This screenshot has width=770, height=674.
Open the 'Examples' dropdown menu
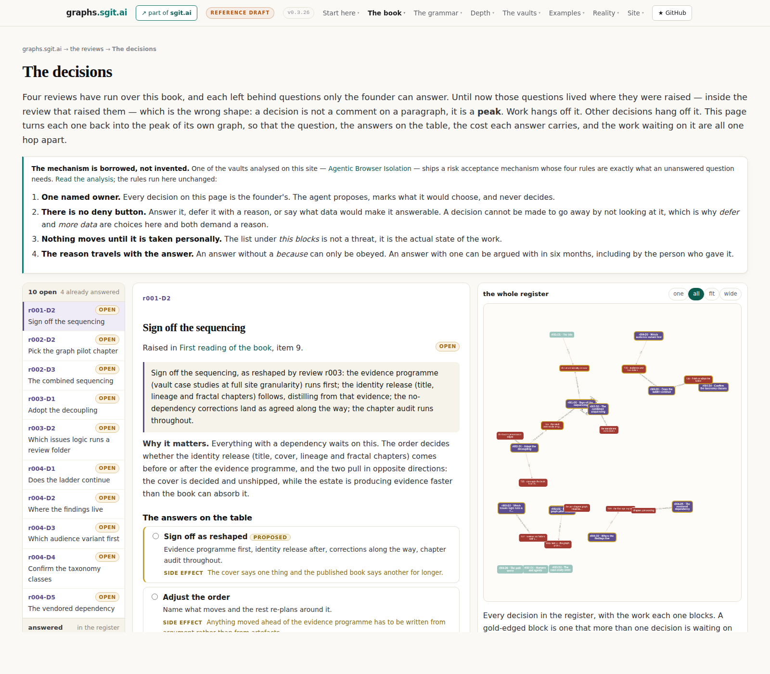click(x=567, y=13)
